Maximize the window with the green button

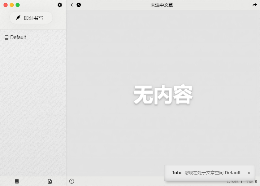tap(18, 5)
